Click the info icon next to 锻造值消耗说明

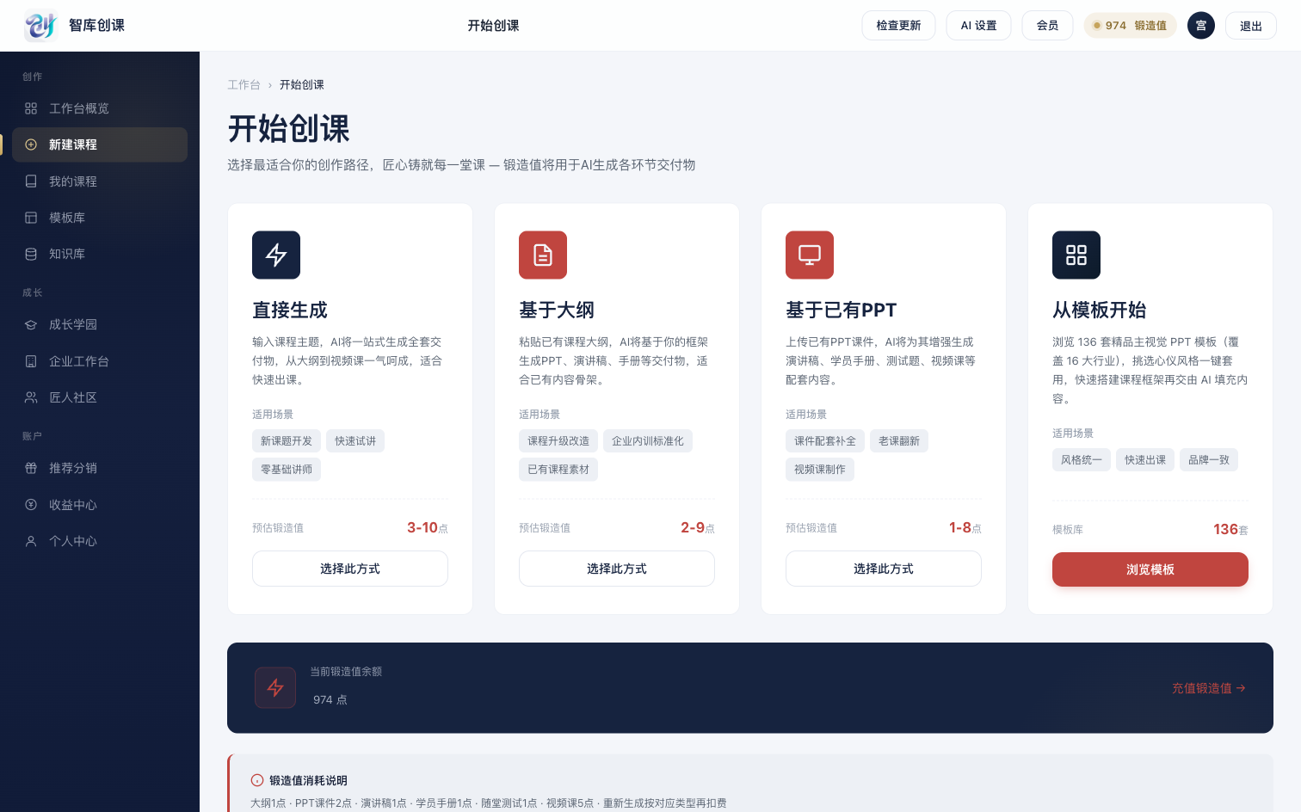(257, 780)
